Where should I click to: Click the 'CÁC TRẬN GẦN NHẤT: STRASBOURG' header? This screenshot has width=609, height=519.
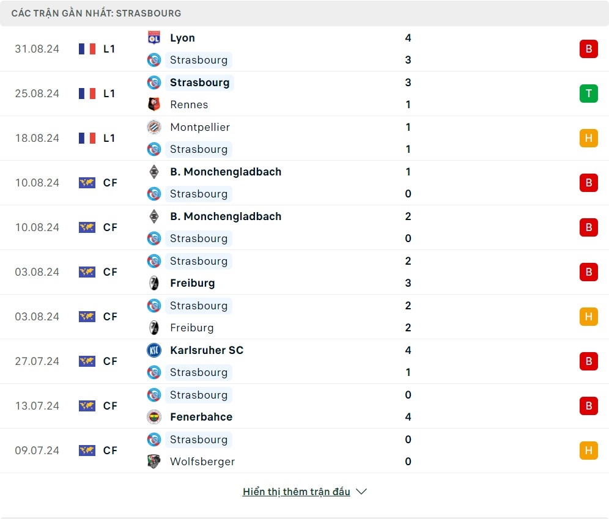pyautogui.click(x=96, y=13)
